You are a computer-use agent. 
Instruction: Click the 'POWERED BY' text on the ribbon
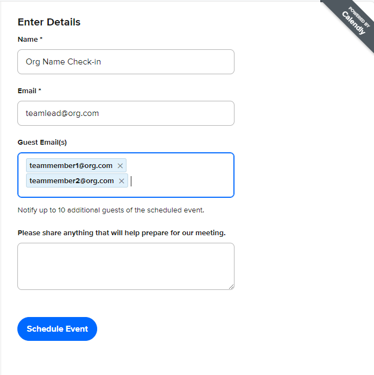[359, 17]
